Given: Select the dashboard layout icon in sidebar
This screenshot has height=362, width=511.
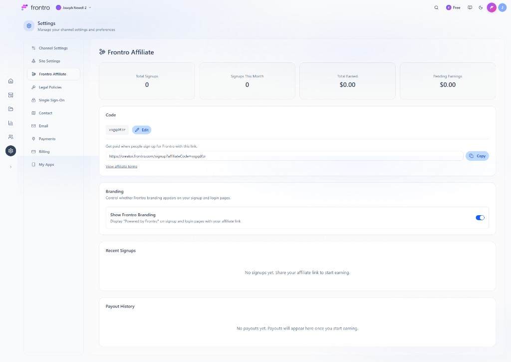Looking at the screenshot, I should point(10,94).
